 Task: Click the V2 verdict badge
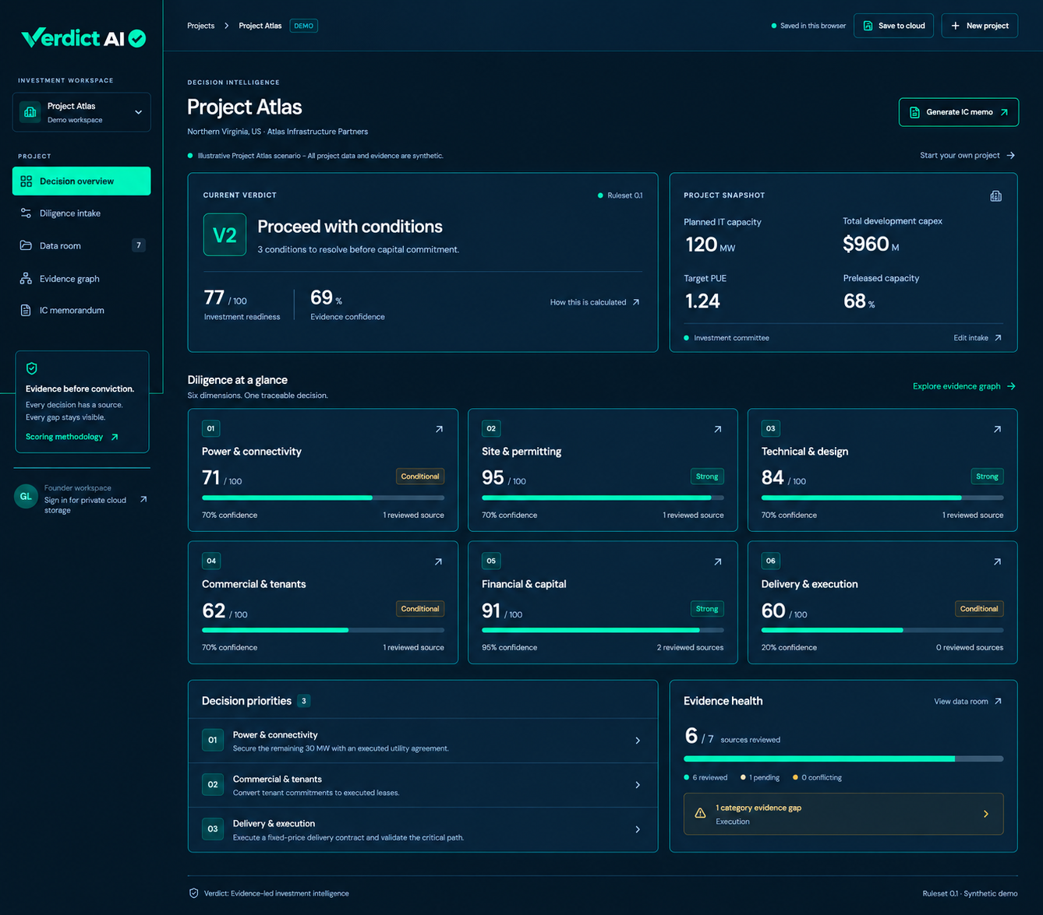pos(225,234)
